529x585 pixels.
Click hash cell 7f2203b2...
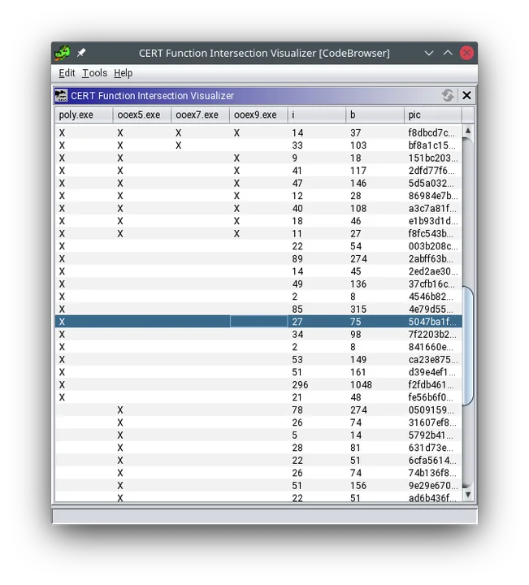(432, 335)
